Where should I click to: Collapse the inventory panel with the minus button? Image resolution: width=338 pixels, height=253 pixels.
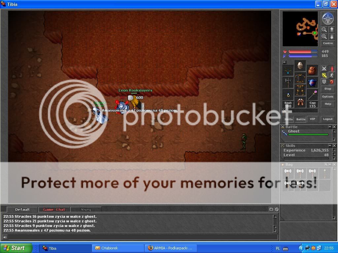(x=285, y=62)
